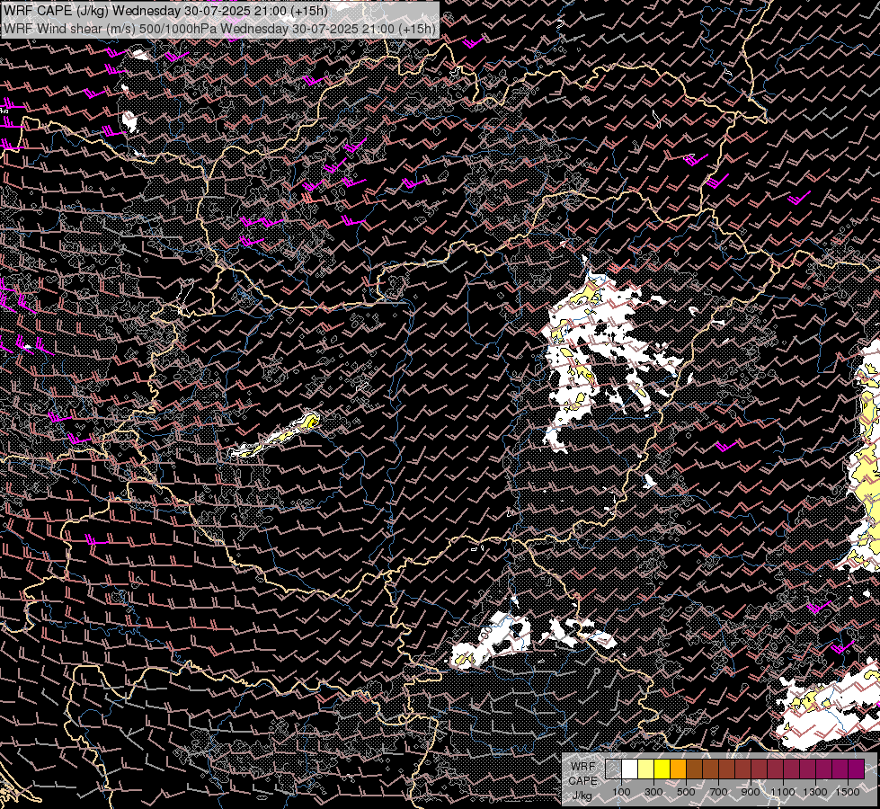This screenshot has width=880, height=809.
Task: Select the pale yellow CAPE legend swatch
Action: 646,769
